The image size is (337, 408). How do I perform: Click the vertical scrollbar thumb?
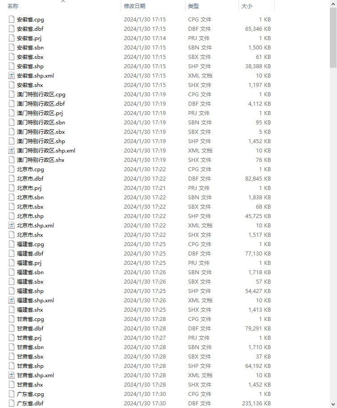[333, 38]
